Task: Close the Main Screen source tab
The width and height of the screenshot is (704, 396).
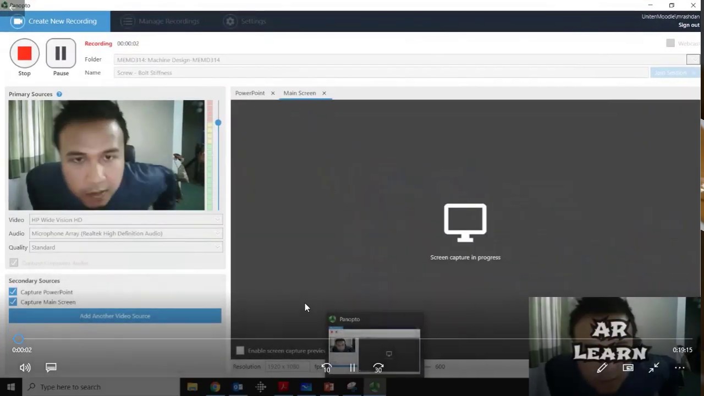Action: coord(324,93)
